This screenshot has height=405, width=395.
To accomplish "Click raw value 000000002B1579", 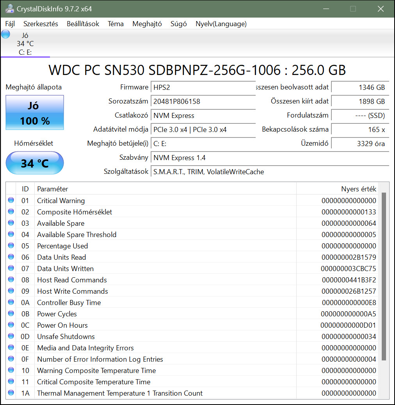I will coord(349,257).
